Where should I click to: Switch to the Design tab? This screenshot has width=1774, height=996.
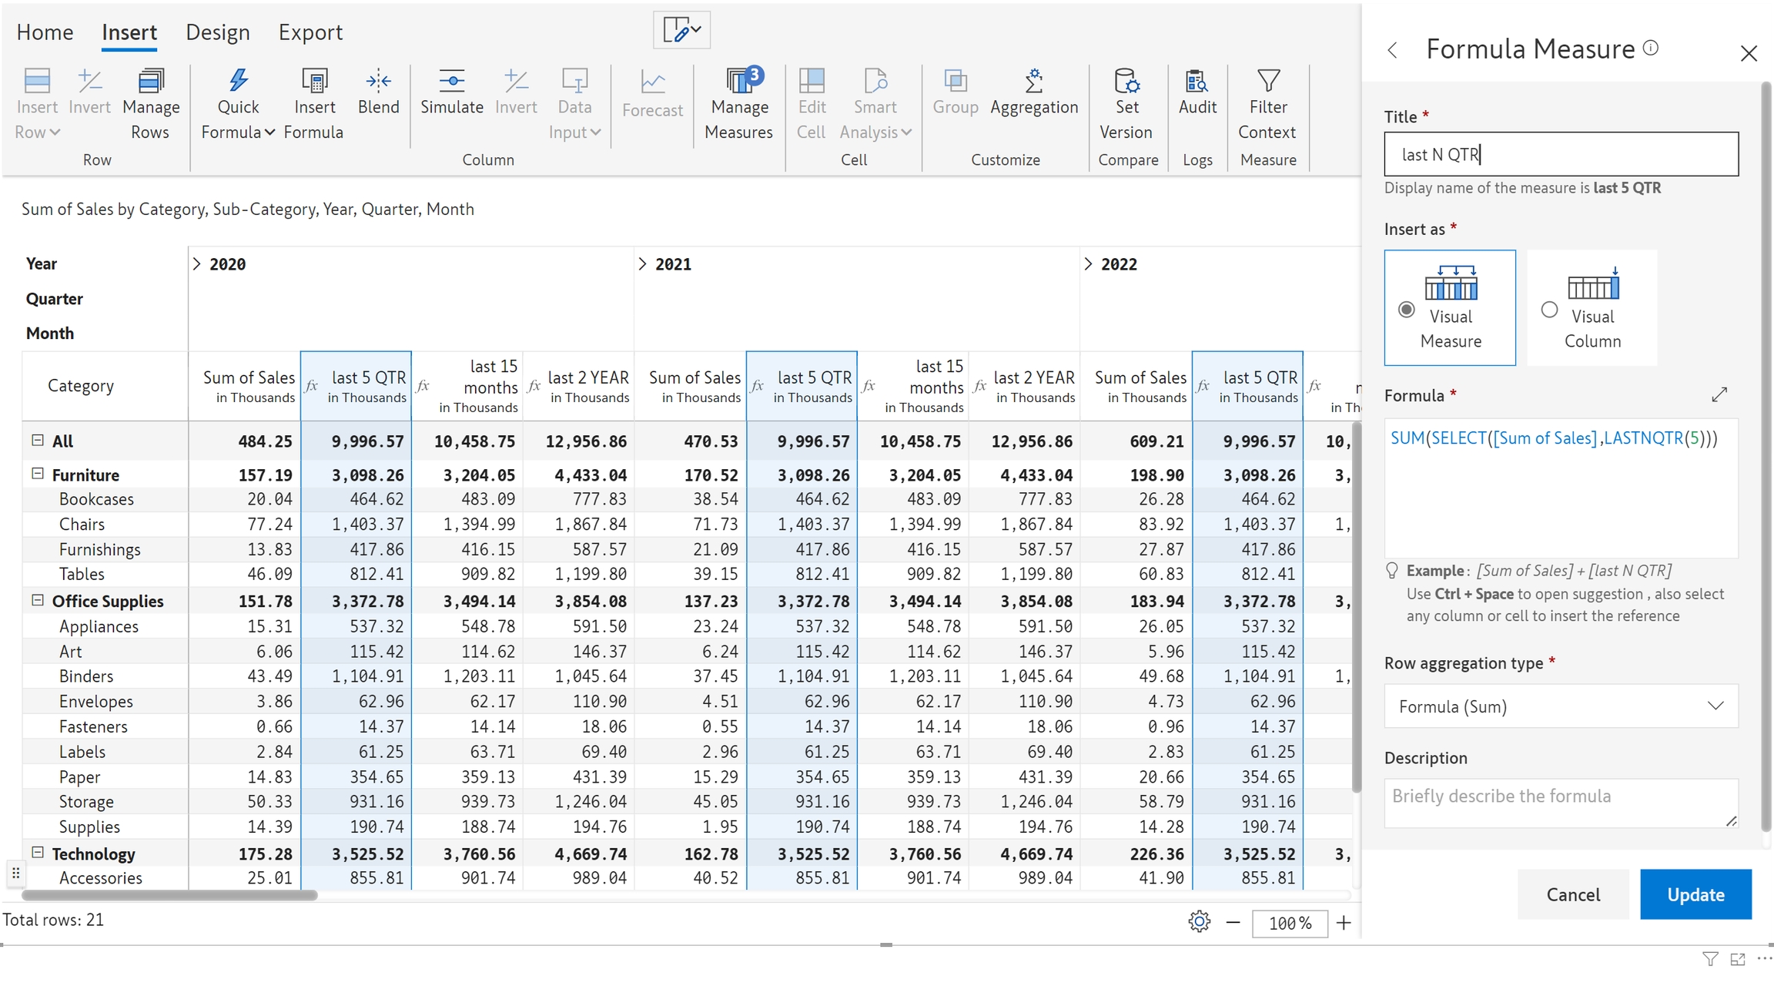tap(218, 32)
